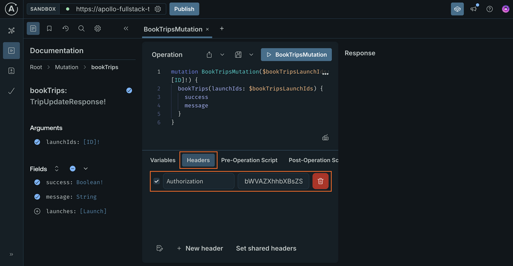This screenshot has width=513, height=266.
Task: Open the Schema diff icon in sidebar
Action: click(x=11, y=71)
